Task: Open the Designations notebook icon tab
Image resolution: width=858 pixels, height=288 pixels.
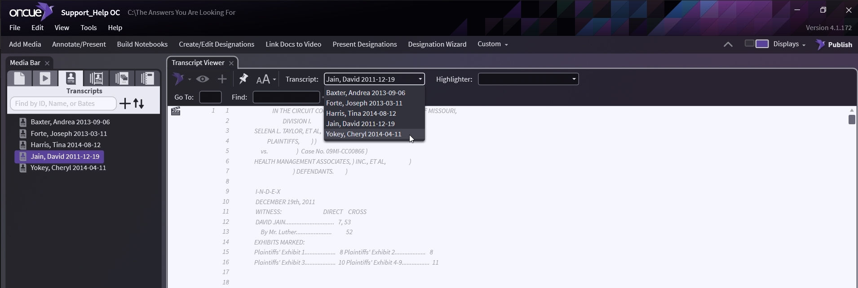Action: click(96, 79)
